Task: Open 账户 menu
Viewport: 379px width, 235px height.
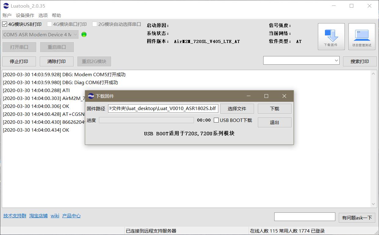Action: (7, 15)
